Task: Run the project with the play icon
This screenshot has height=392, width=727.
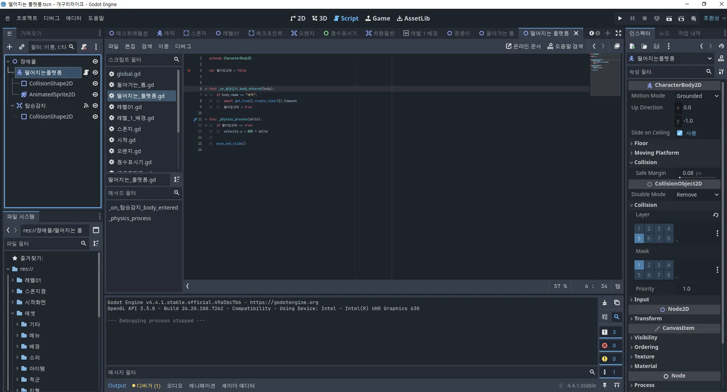Action: click(620, 18)
